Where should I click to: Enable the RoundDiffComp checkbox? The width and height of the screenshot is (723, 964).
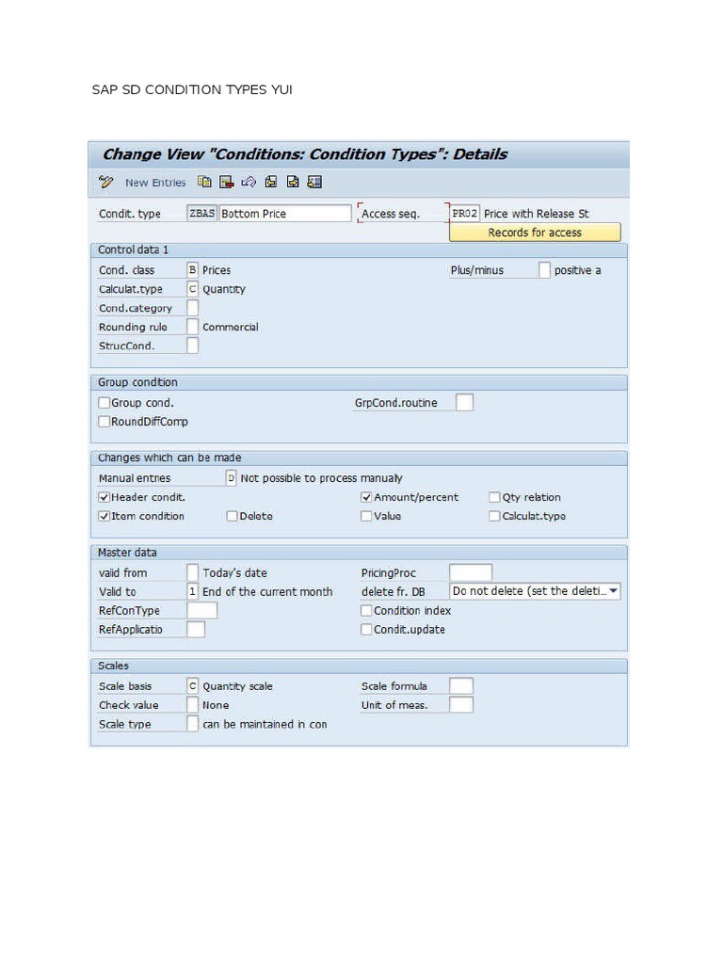[x=104, y=422]
